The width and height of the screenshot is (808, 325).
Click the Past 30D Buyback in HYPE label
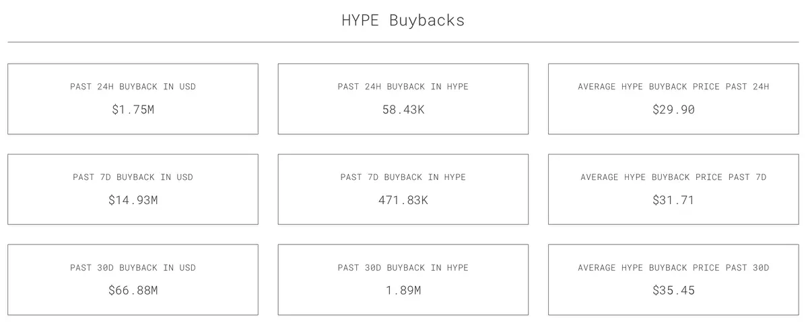coord(403,268)
